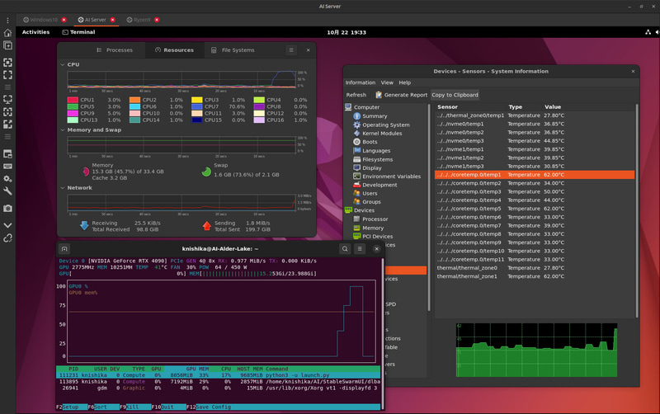This screenshot has width=660, height=414.
Task: Click the CPU2 orange color swatch
Action: (x=134, y=100)
